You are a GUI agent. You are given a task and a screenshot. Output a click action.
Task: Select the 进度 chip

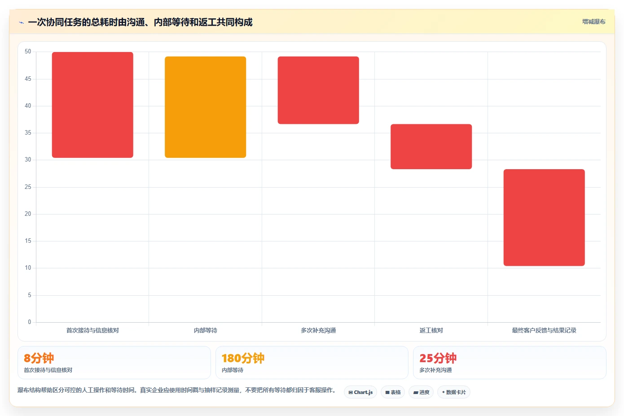[421, 392]
